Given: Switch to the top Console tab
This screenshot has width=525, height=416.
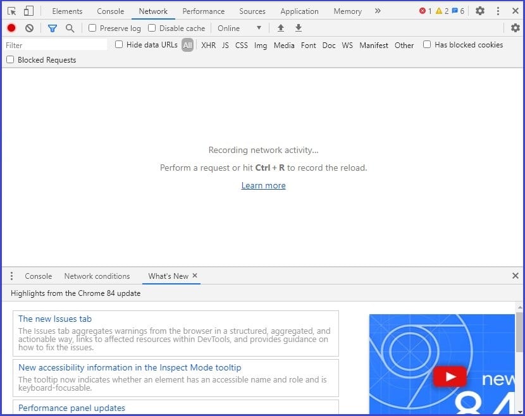Looking at the screenshot, I should click(111, 11).
